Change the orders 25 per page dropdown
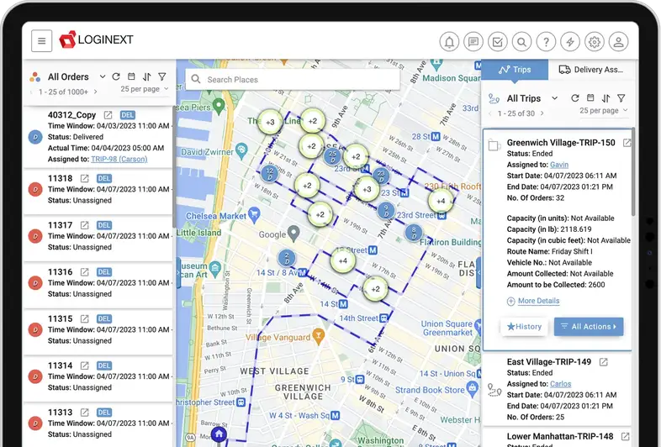Screen dimensions: 661x447 coord(144,89)
